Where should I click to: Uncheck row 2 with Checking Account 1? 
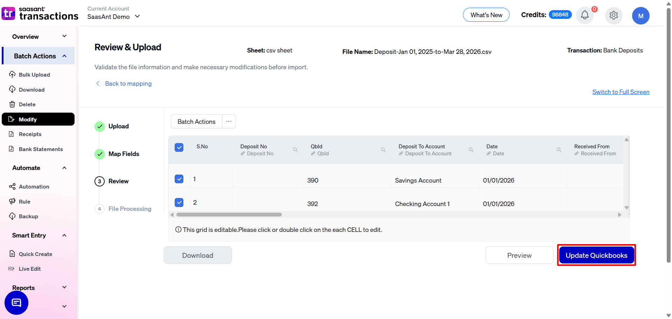tap(179, 202)
